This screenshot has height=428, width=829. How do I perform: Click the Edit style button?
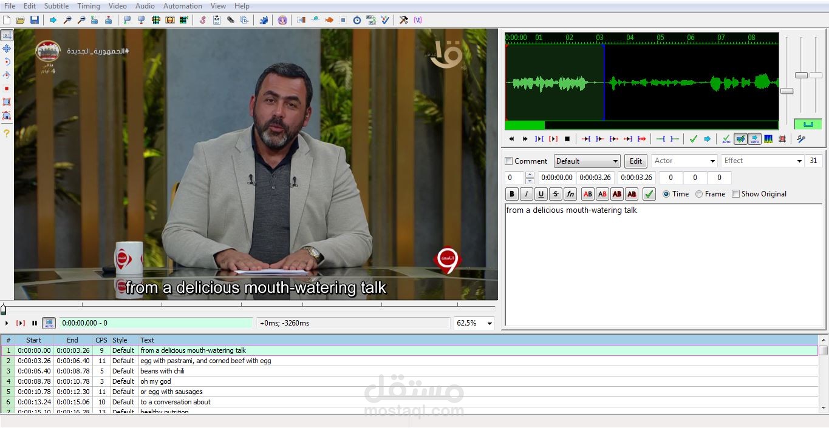636,161
